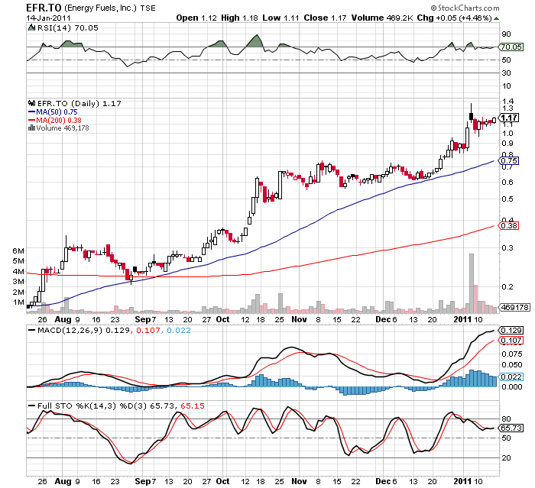Click the 65.73 stochastic value tag
Image resolution: width=535 pixels, height=488 pixels.
click(x=510, y=428)
